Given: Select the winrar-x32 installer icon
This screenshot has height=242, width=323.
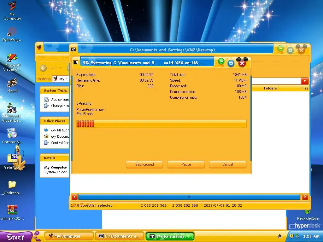Looking at the screenshot, I should pos(12,210).
